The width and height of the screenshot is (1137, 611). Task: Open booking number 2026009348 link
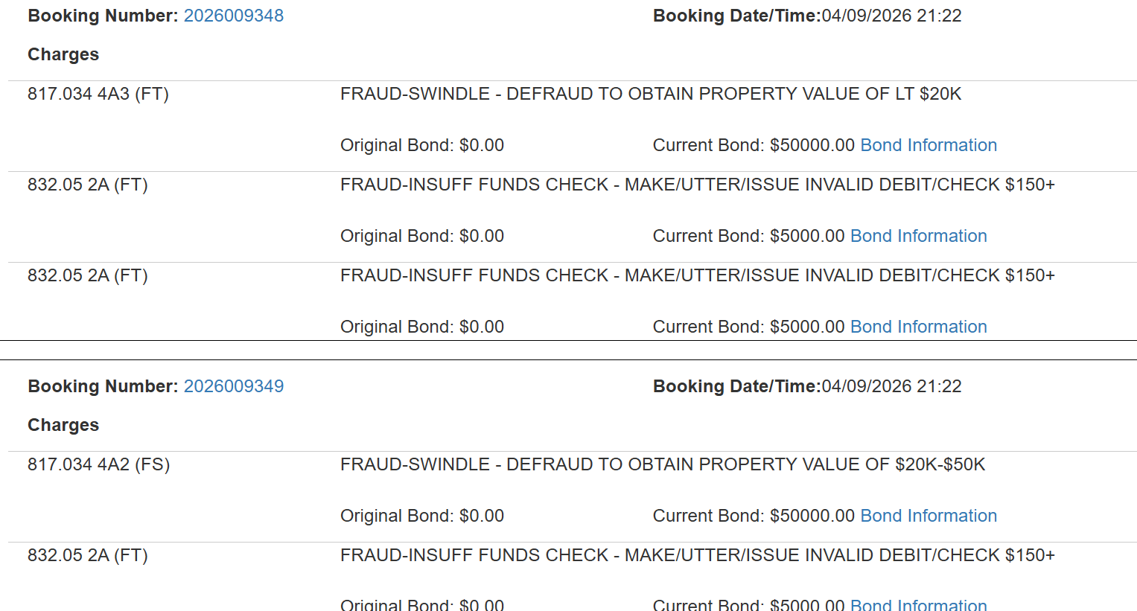(233, 16)
